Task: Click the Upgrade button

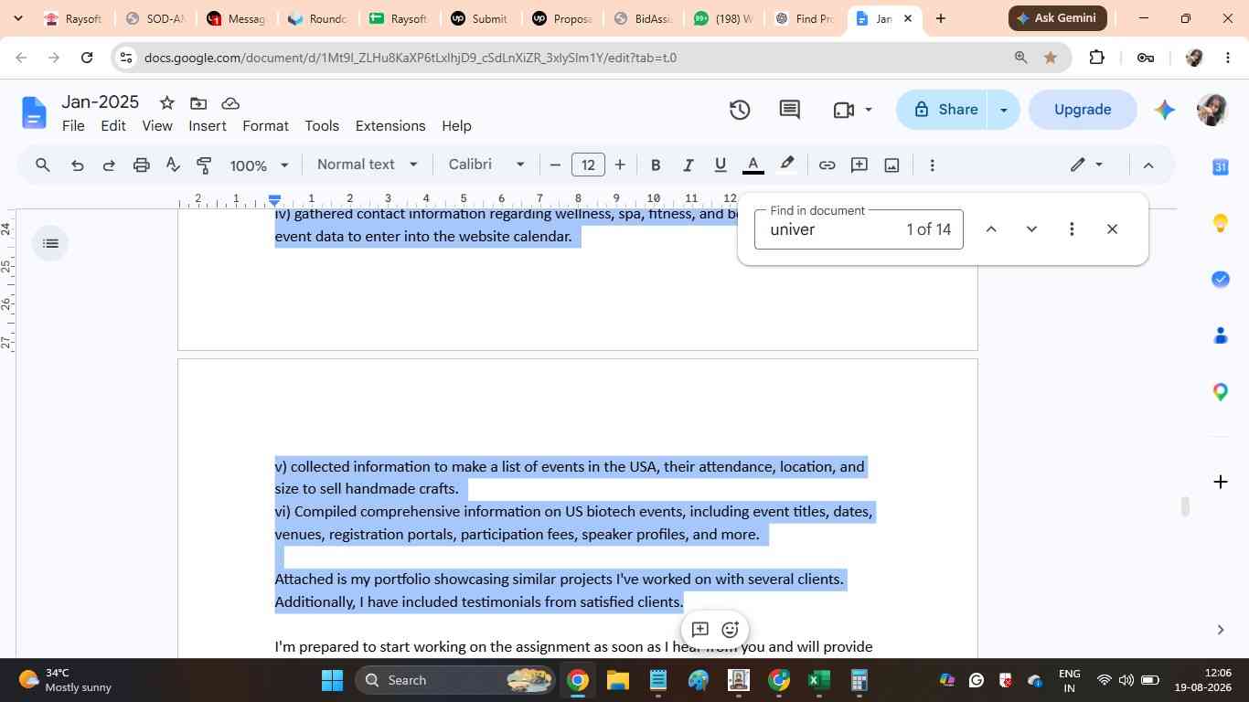Action: pos(1083,110)
